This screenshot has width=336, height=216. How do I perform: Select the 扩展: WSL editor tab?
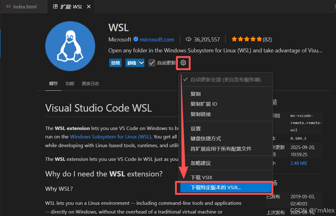point(71,7)
